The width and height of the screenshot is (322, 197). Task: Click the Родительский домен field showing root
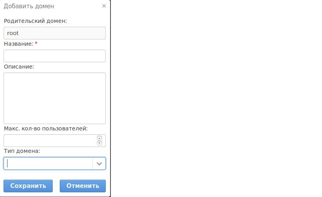[55, 33]
